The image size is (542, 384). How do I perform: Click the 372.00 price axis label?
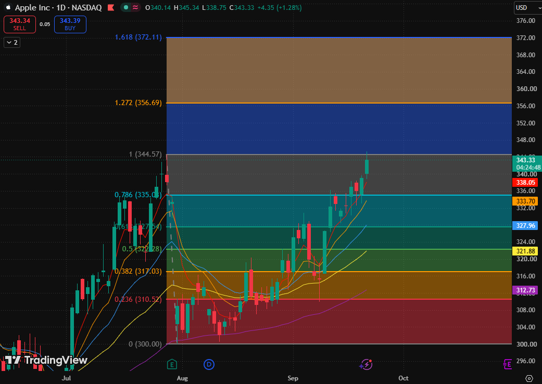click(x=526, y=37)
